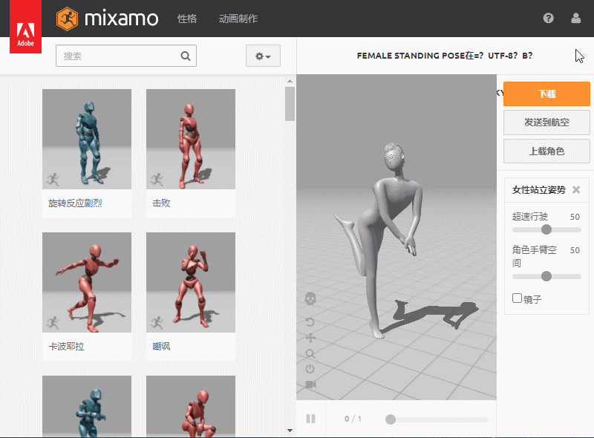
Task: Click the power icon in the viewport
Action: [310, 369]
